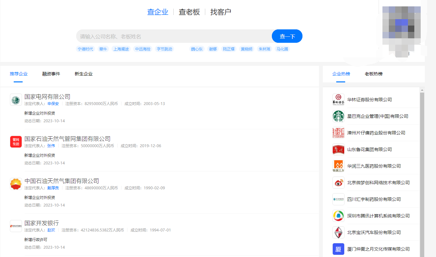Click the 管网集团 red logo icon
This screenshot has width=436, height=257.
16,142
